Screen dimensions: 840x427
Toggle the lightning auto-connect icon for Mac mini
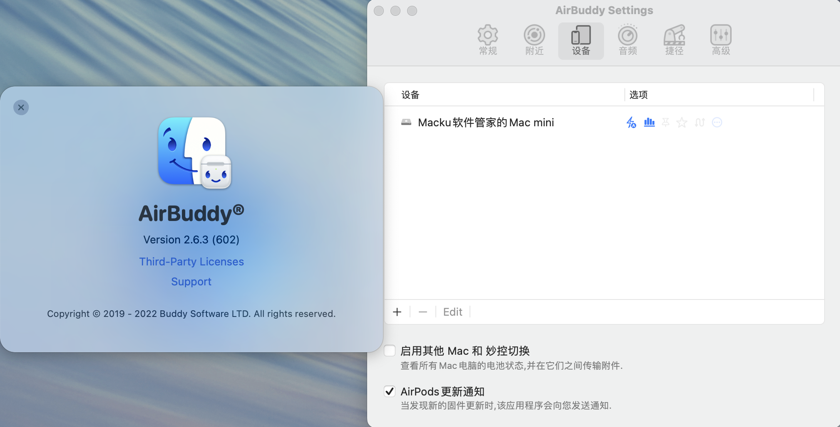pos(631,123)
